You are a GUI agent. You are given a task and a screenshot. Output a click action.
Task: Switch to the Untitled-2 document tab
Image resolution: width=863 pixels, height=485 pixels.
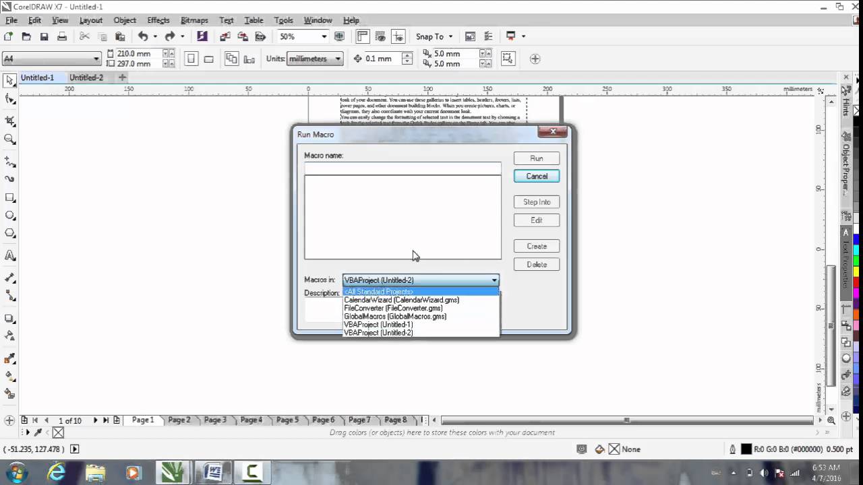click(86, 77)
